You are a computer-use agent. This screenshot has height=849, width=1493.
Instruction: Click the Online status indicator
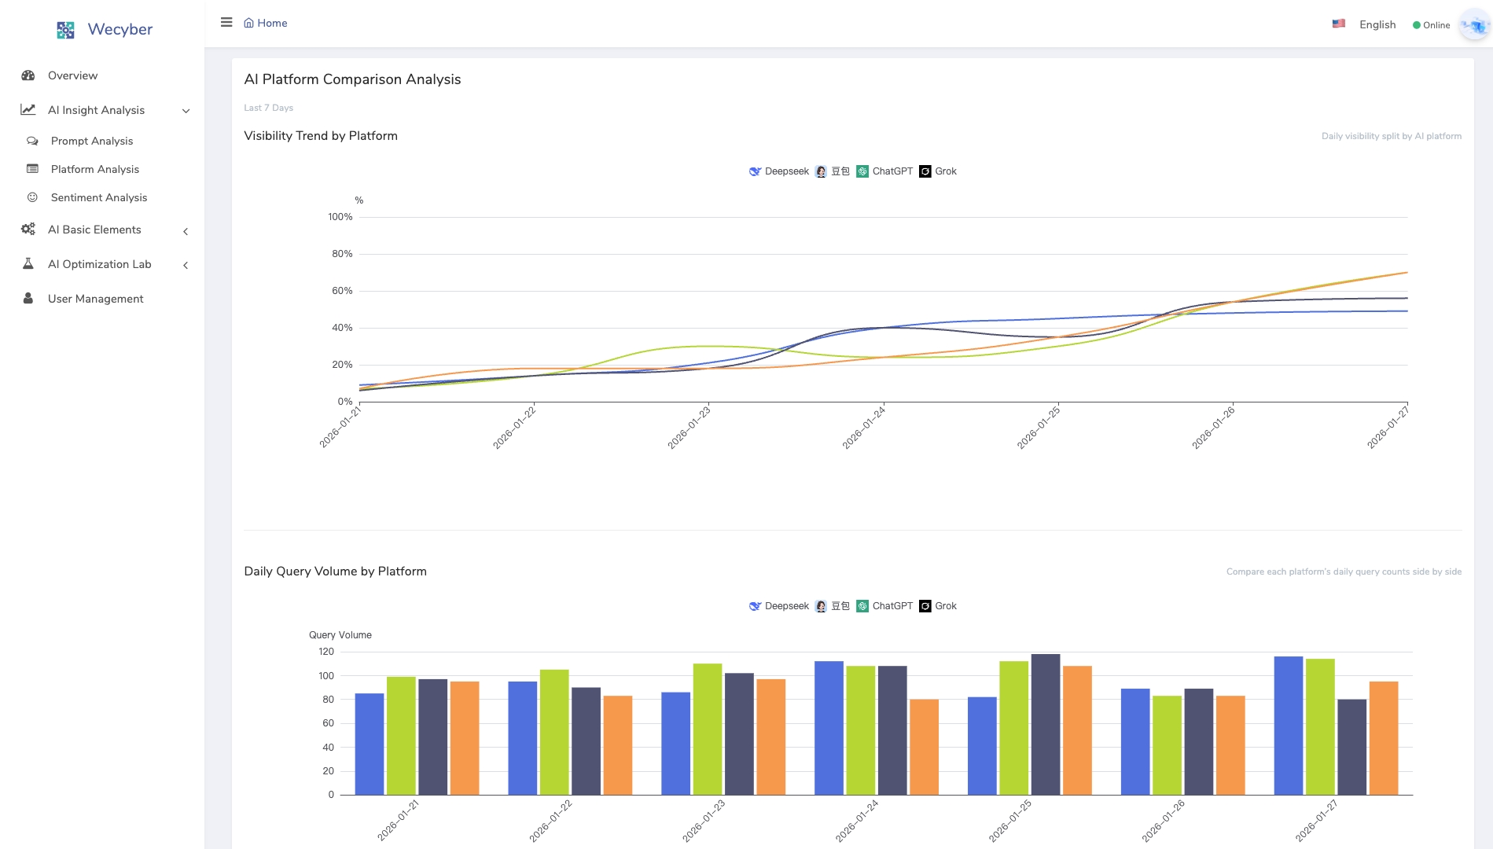click(1431, 25)
